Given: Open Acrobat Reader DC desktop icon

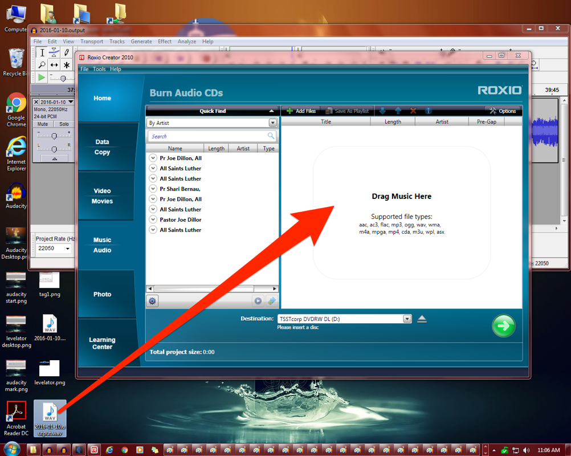Looking at the screenshot, I should 17,418.
